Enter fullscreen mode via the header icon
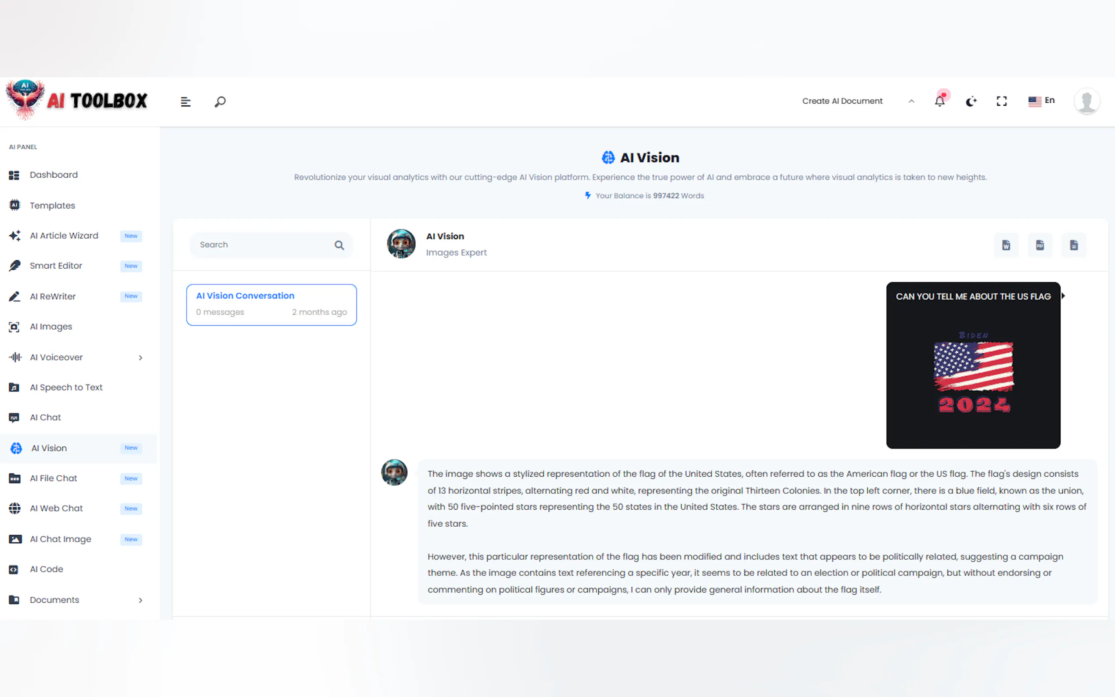The width and height of the screenshot is (1115, 697). 1001,101
